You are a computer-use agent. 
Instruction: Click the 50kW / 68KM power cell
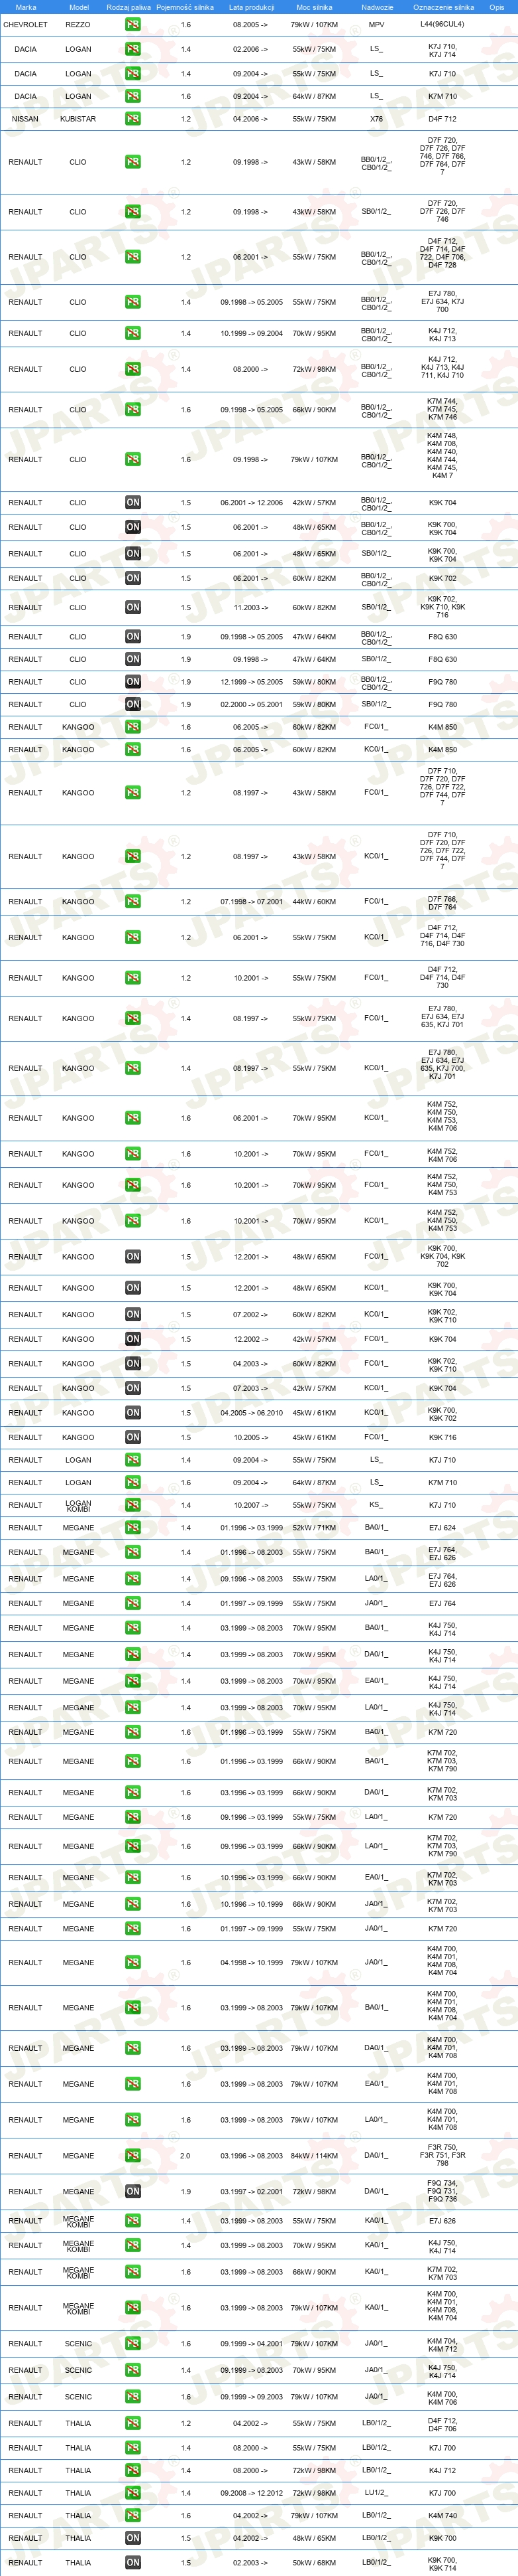315,2562
